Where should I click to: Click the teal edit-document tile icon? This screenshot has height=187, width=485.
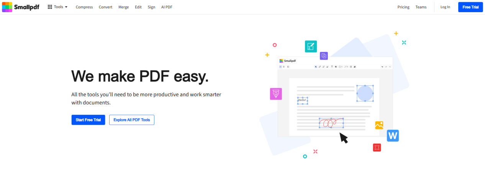pyautogui.click(x=311, y=46)
